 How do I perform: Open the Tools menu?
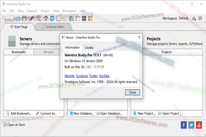pos(56,11)
